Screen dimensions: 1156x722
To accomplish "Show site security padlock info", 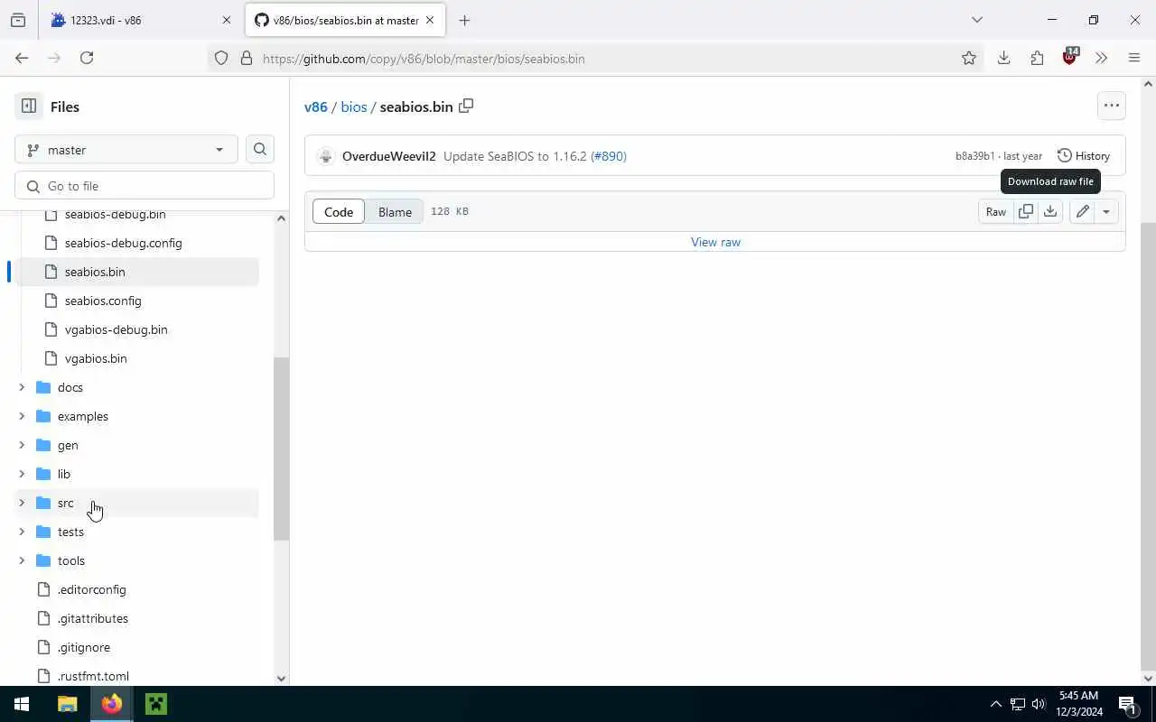I will click(x=246, y=59).
